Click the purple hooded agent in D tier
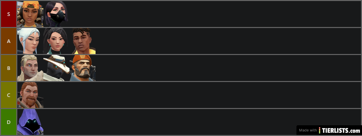Viewport: 362px width, 136px height. pos(30,122)
